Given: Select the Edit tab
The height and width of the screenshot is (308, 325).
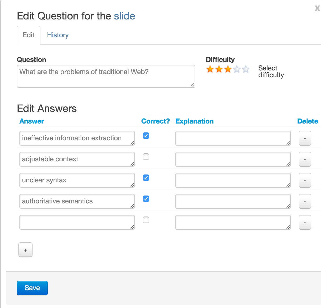Looking at the screenshot, I should (29, 35).
